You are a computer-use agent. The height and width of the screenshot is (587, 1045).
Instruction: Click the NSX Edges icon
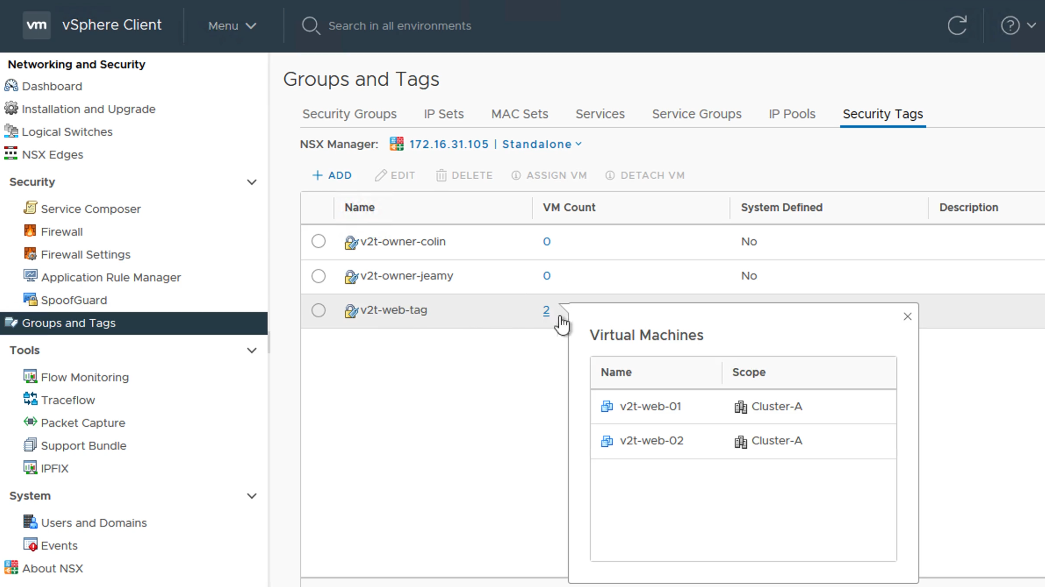(x=11, y=154)
